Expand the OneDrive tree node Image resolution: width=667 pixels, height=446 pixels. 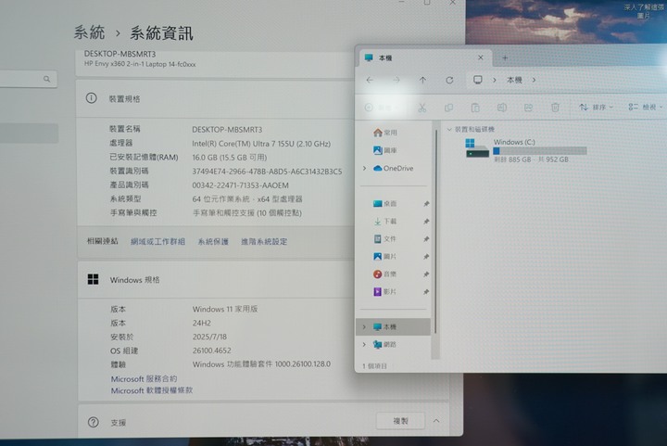tap(364, 168)
